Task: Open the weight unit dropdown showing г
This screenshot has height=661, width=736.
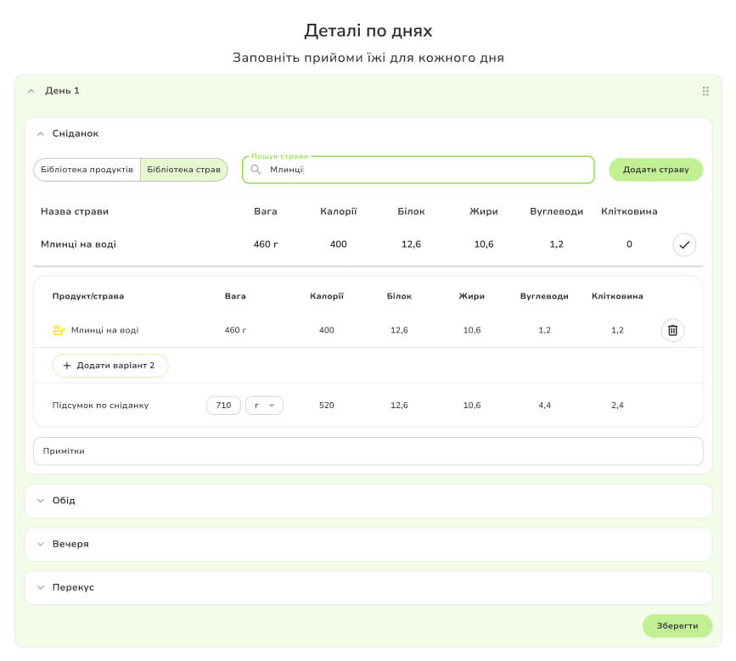Action: click(x=264, y=406)
